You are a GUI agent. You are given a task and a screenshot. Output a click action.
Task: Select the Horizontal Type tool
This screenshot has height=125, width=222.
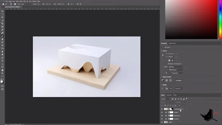(x=2, y=61)
